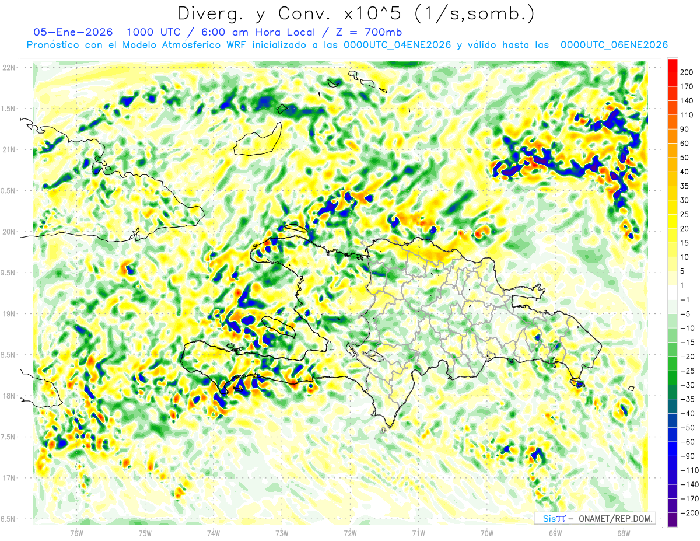Click the color scale value "-110"
The height and width of the screenshot is (541, 700).
tap(690, 470)
